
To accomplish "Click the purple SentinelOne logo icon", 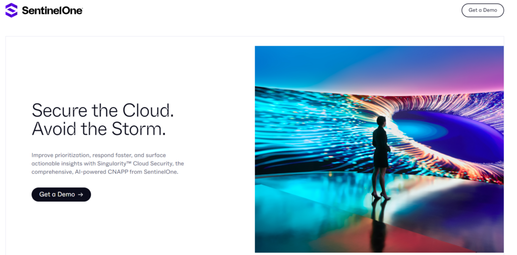I will click(11, 10).
